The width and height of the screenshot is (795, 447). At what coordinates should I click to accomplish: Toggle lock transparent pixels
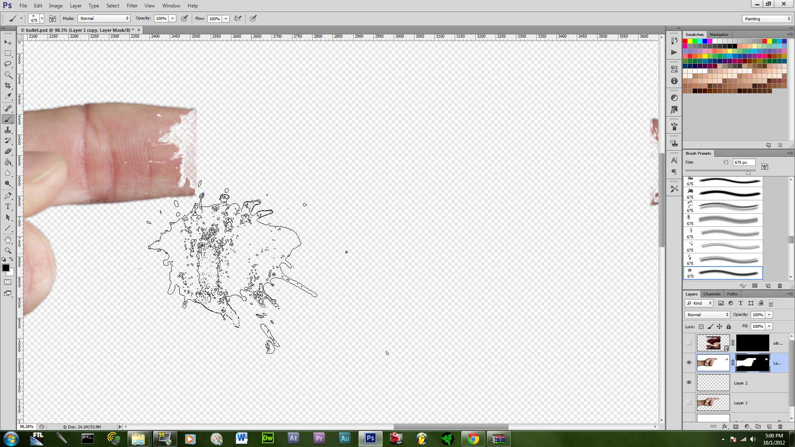[701, 327]
